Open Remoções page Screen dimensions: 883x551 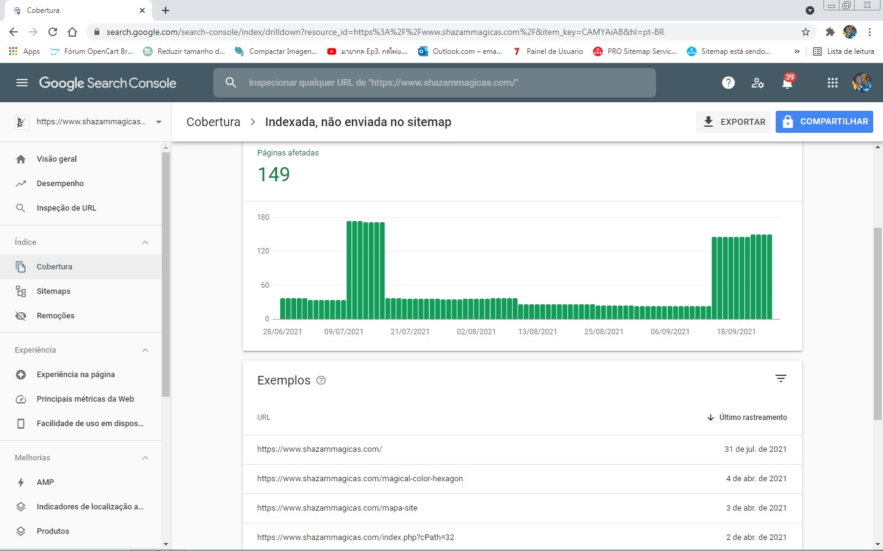(80, 316)
